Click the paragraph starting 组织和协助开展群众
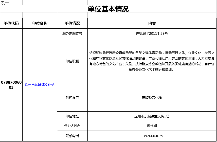Screen dimensions: 217x142 [x=152, y=61]
